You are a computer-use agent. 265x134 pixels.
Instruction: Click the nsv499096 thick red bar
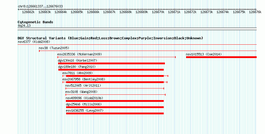pos(115,101)
